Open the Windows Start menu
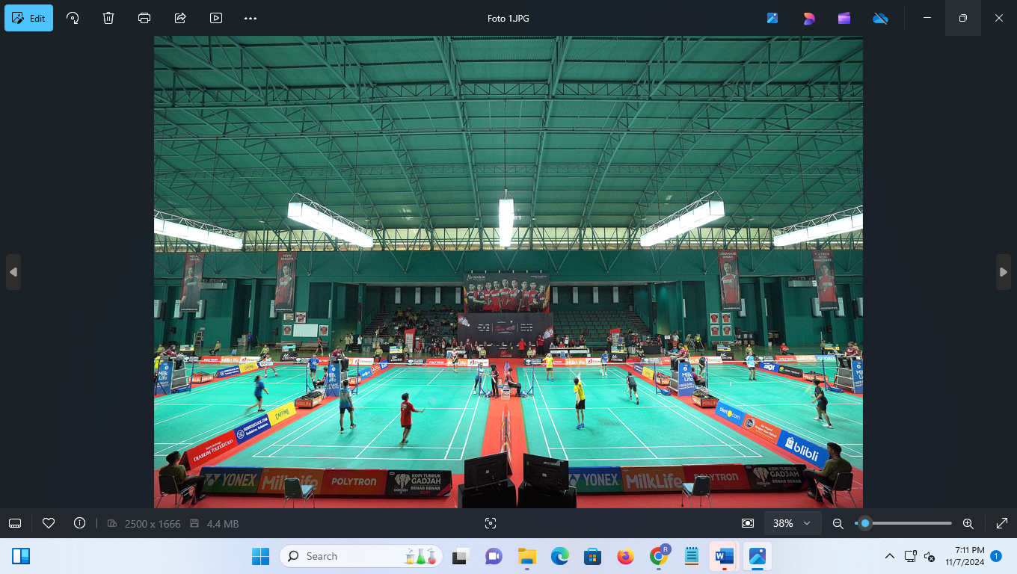This screenshot has height=574, width=1017. click(260, 556)
